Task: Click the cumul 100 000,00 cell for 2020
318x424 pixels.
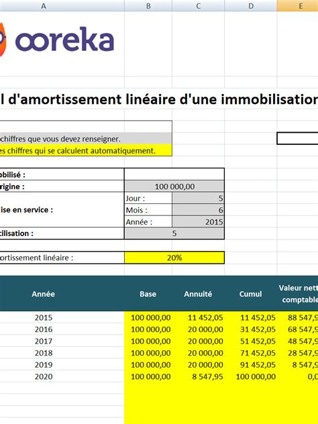Action: click(x=251, y=376)
